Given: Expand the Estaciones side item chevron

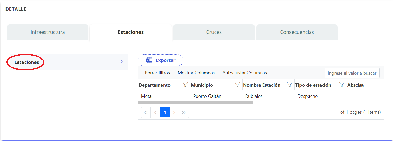Looking at the screenshot, I should [x=122, y=62].
